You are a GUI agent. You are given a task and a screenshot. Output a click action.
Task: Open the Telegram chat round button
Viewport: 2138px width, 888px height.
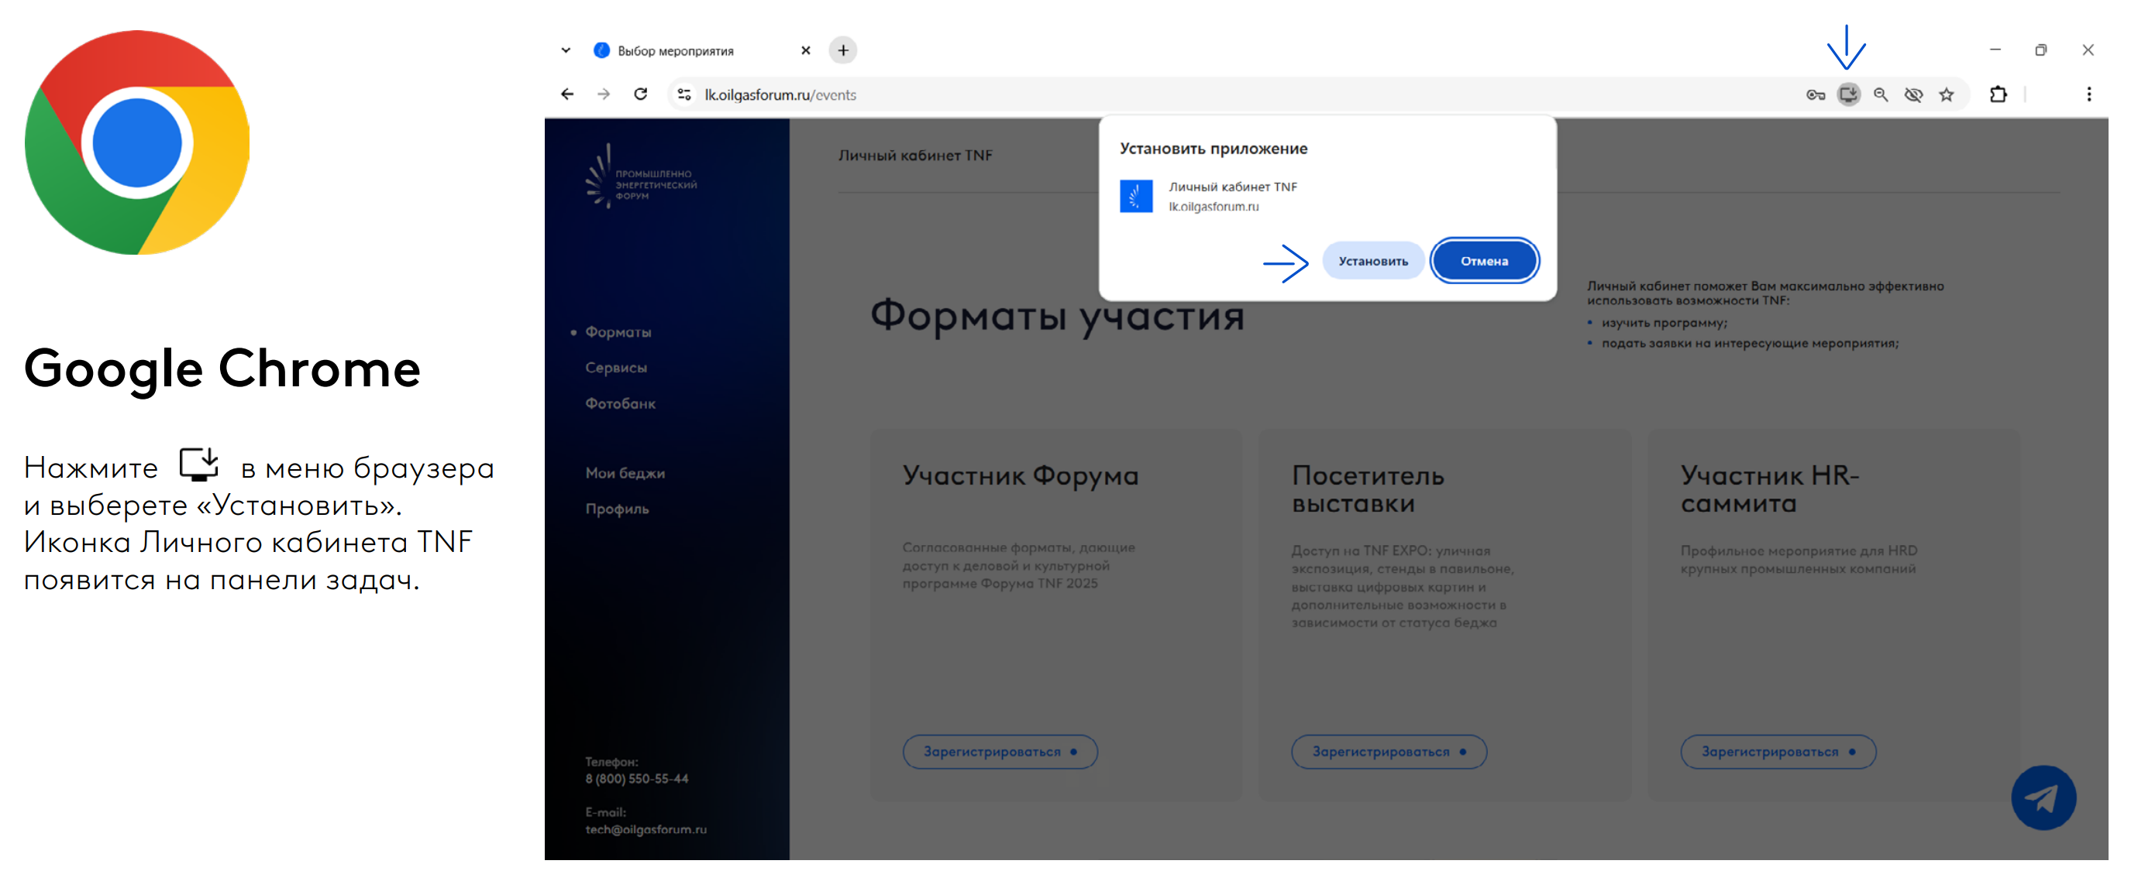point(2043,797)
